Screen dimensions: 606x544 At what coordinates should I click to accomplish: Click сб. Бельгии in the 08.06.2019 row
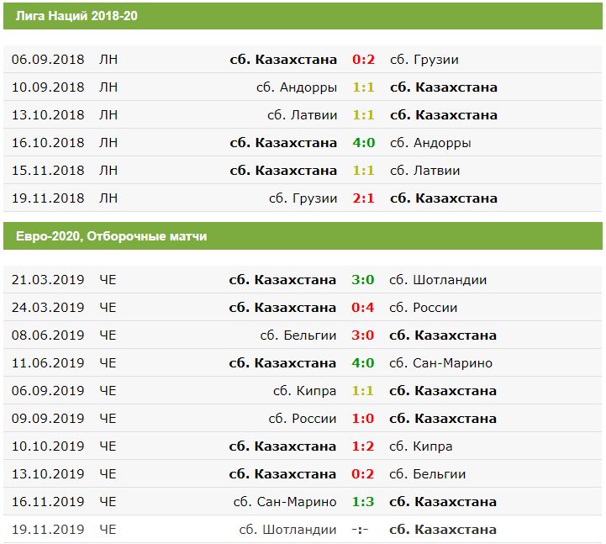(298, 335)
